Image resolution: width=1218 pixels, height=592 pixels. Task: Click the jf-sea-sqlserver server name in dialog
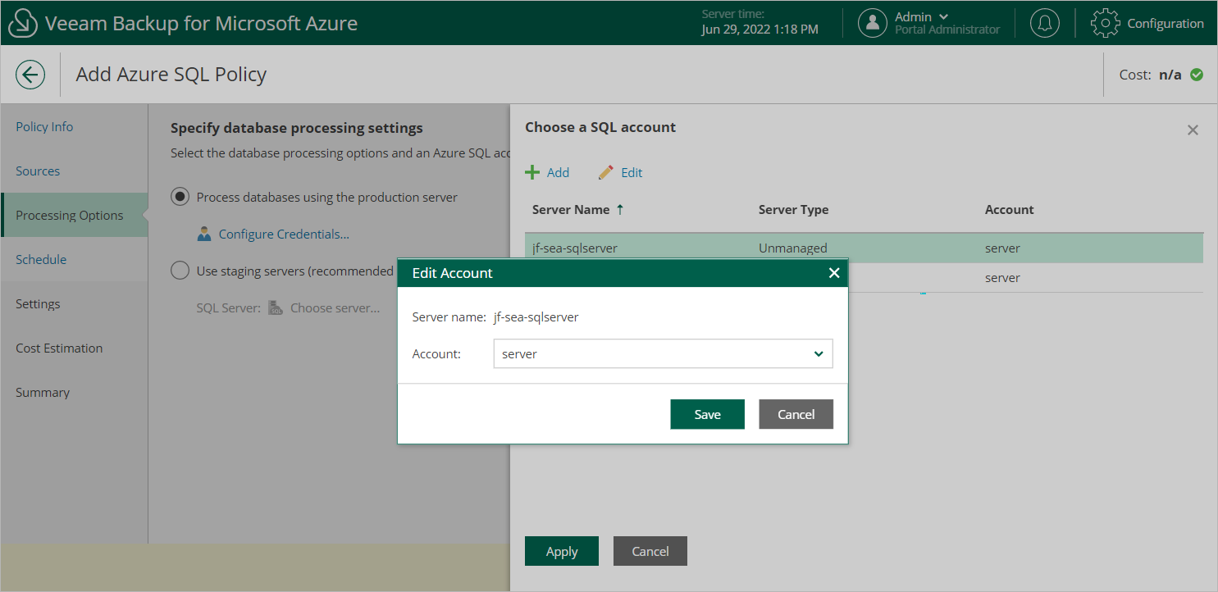[536, 316]
